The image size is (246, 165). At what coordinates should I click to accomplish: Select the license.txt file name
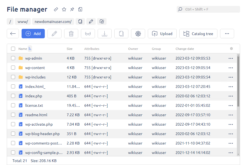(34, 105)
